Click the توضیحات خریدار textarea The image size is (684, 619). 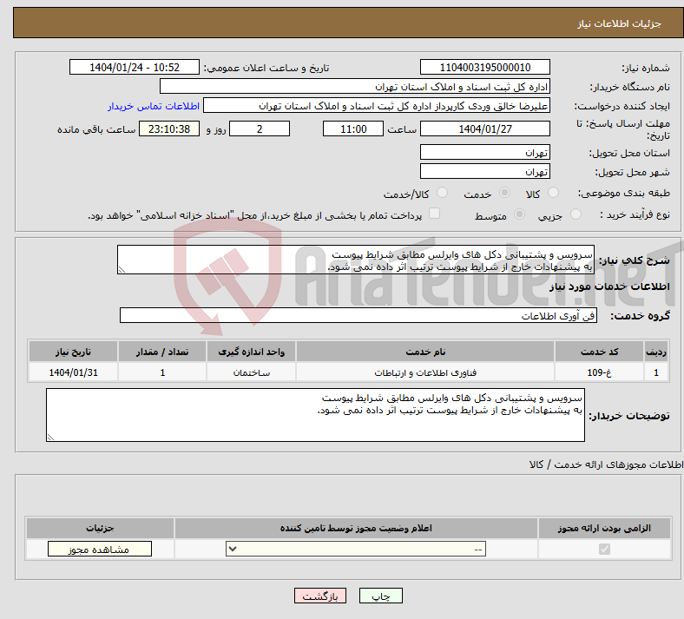pyautogui.click(x=315, y=415)
